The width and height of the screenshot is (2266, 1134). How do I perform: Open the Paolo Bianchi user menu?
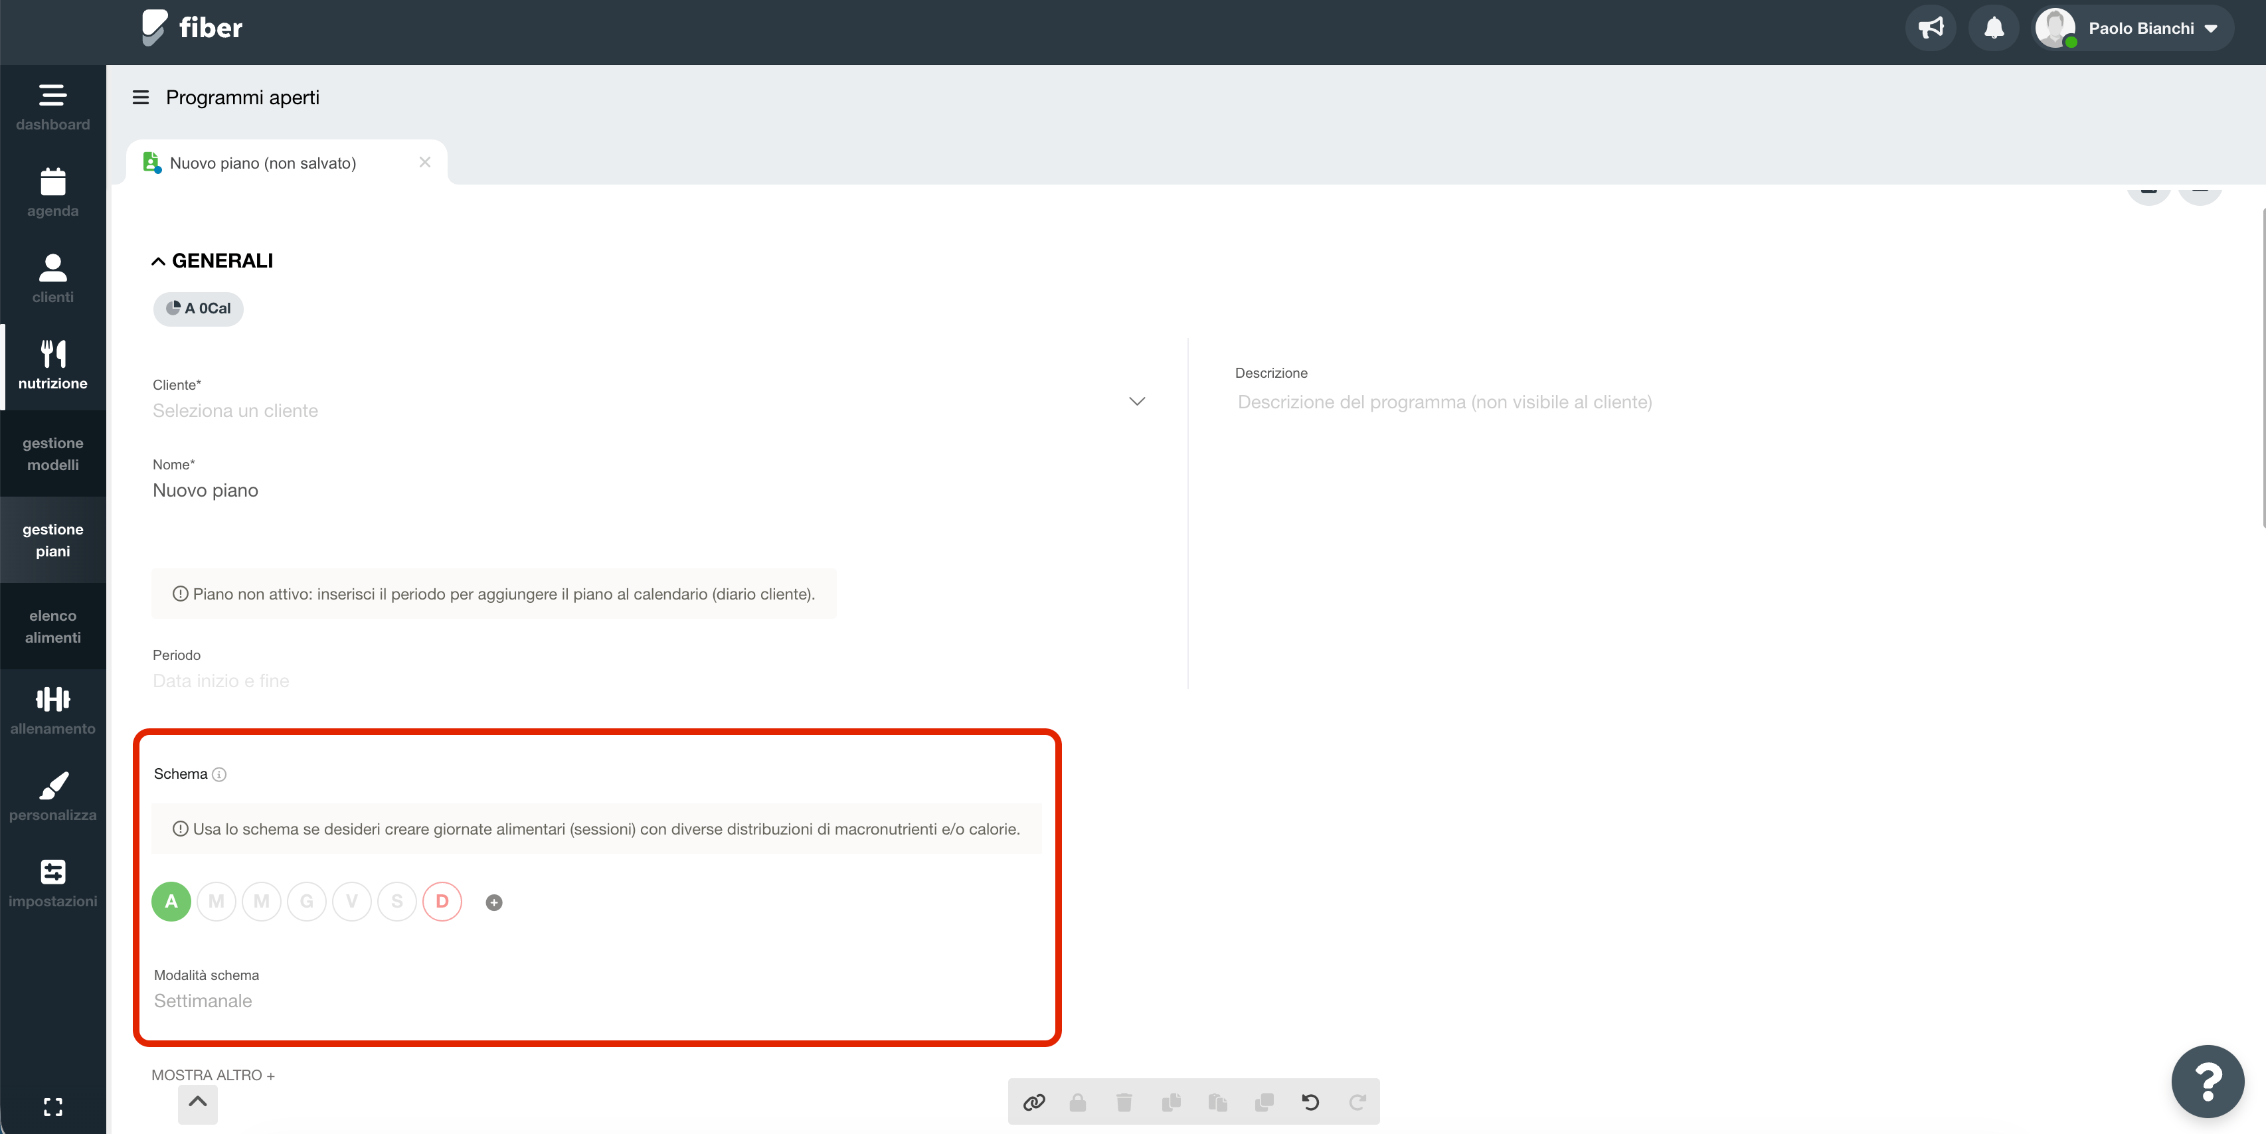point(2133,28)
